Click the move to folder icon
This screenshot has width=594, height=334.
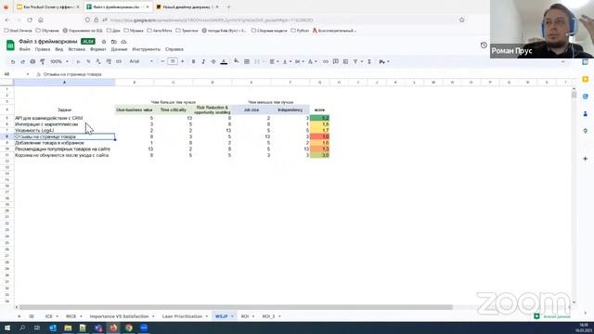click(x=113, y=42)
